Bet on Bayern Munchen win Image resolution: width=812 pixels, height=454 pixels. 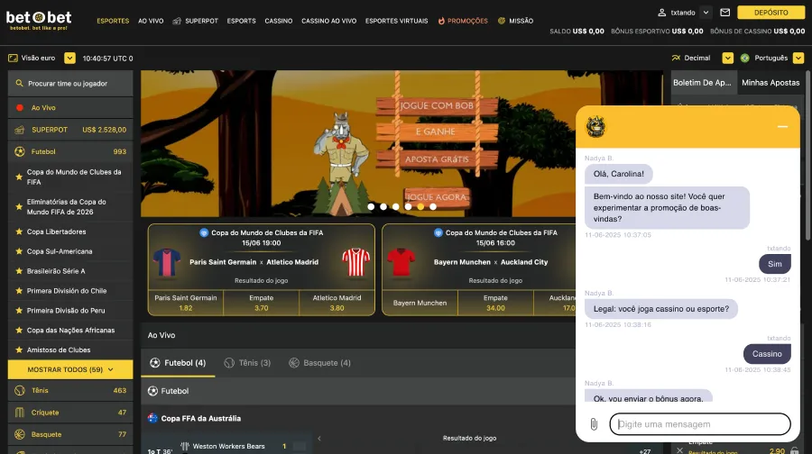tap(420, 303)
